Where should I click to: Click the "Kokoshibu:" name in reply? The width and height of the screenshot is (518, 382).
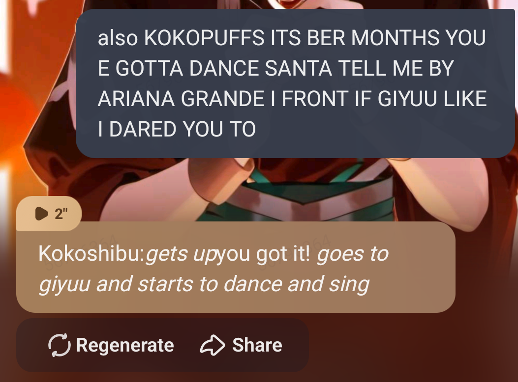pos(91,254)
